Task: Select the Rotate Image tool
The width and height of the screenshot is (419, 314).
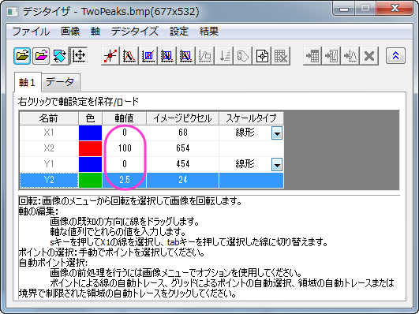Action: [x=60, y=56]
